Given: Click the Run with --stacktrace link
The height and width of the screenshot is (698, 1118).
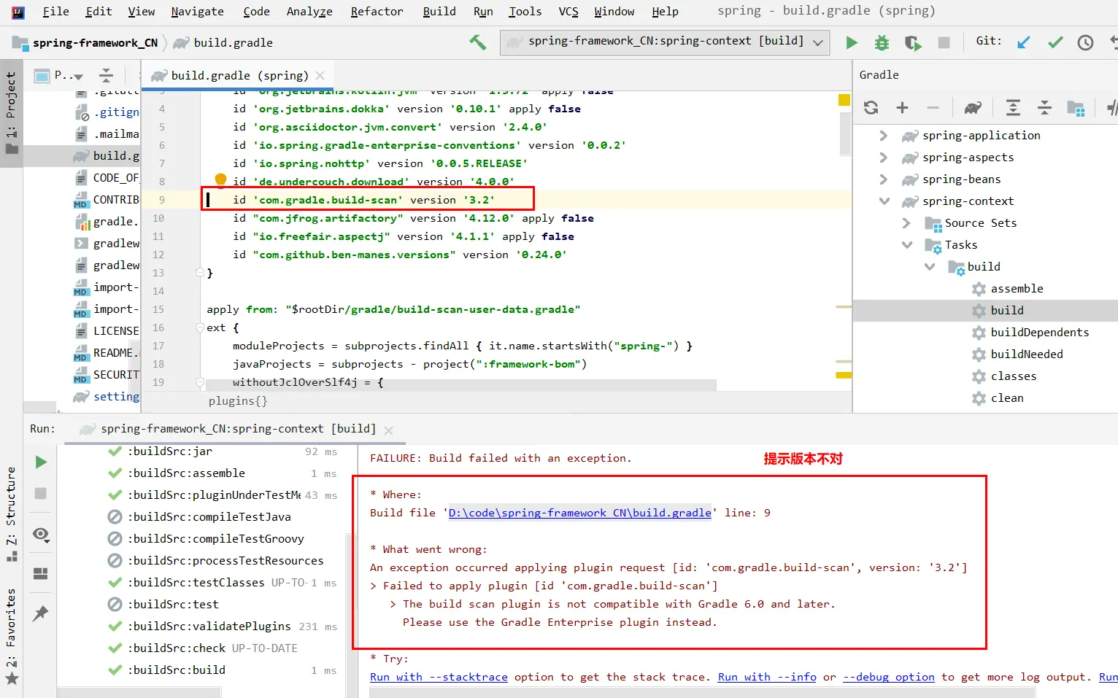Looking at the screenshot, I should pos(439,677).
